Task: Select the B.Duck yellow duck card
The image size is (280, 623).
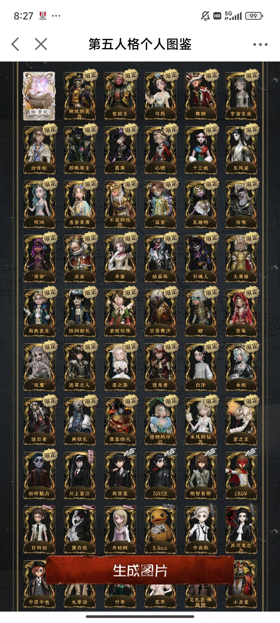Action: (x=160, y=530)
